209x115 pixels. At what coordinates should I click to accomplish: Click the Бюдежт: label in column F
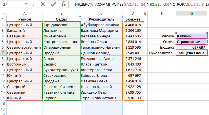(x=168, y=48)
